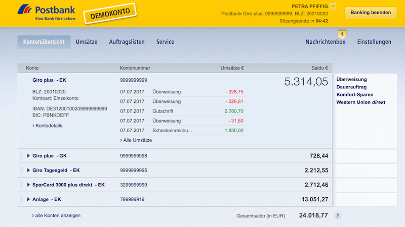Expand the SparCard 3000 plus direkt row
405x227 pixels.
click(28, 185)
